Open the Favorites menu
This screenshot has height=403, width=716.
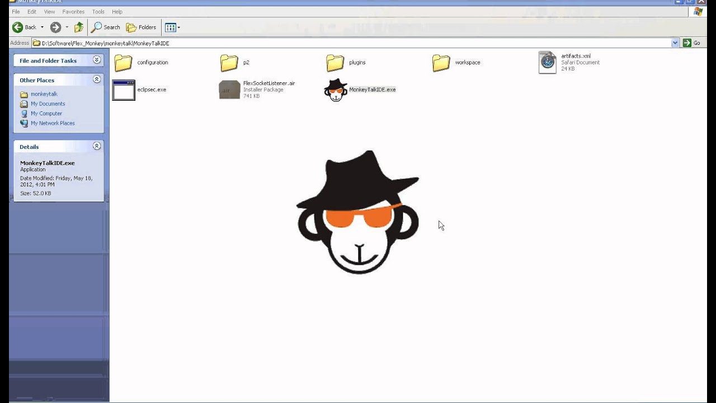click(x=73, y=12)
